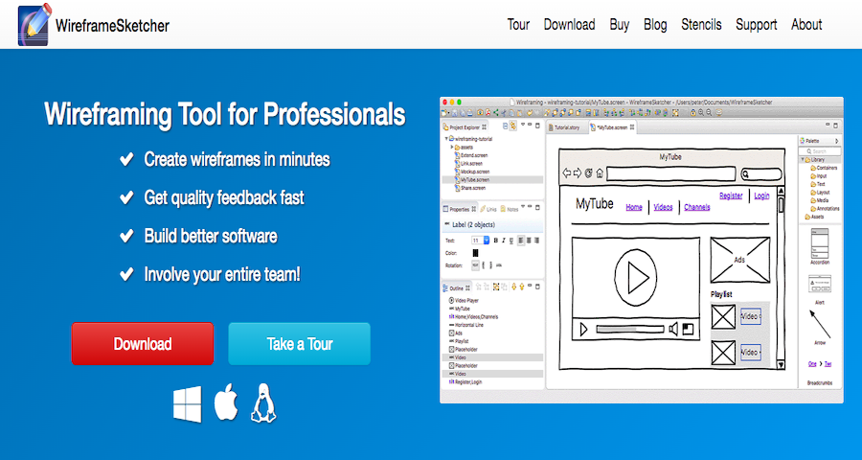
Task: Click the Outline group icon
Action: (496, 287)
